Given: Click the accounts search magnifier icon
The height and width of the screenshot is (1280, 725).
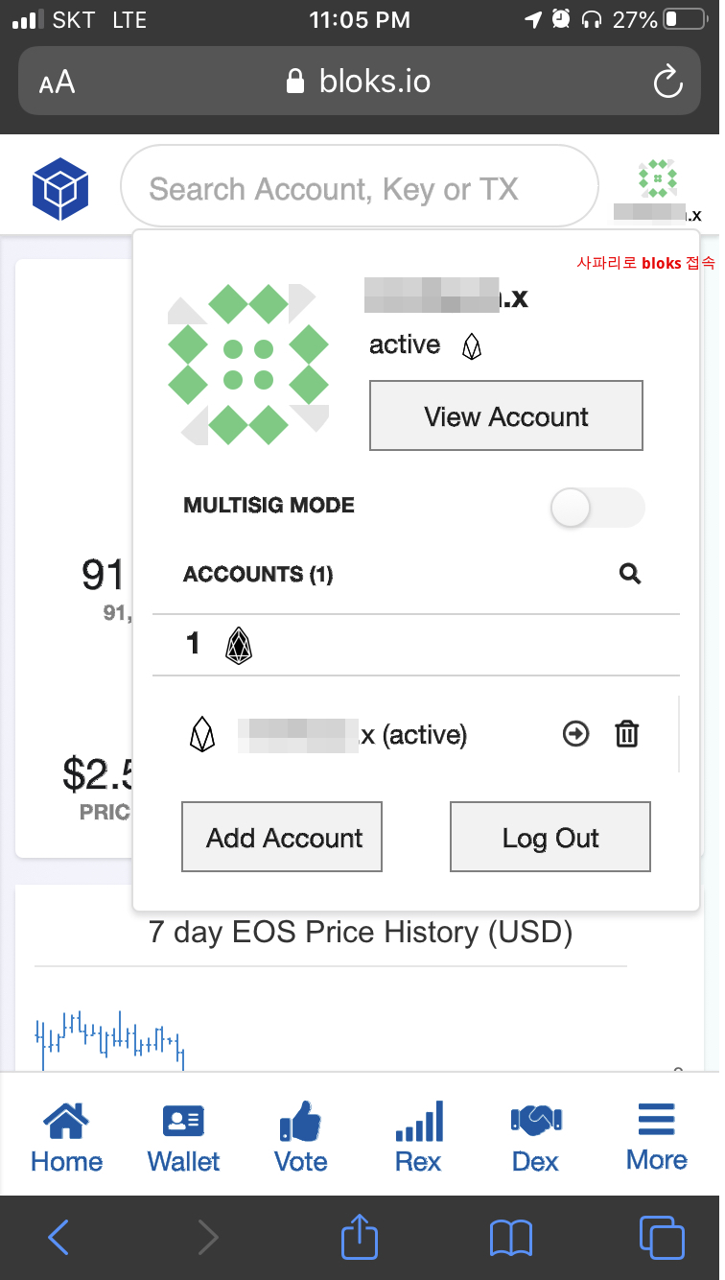Looking at the screenshot, I should (629, 574).
